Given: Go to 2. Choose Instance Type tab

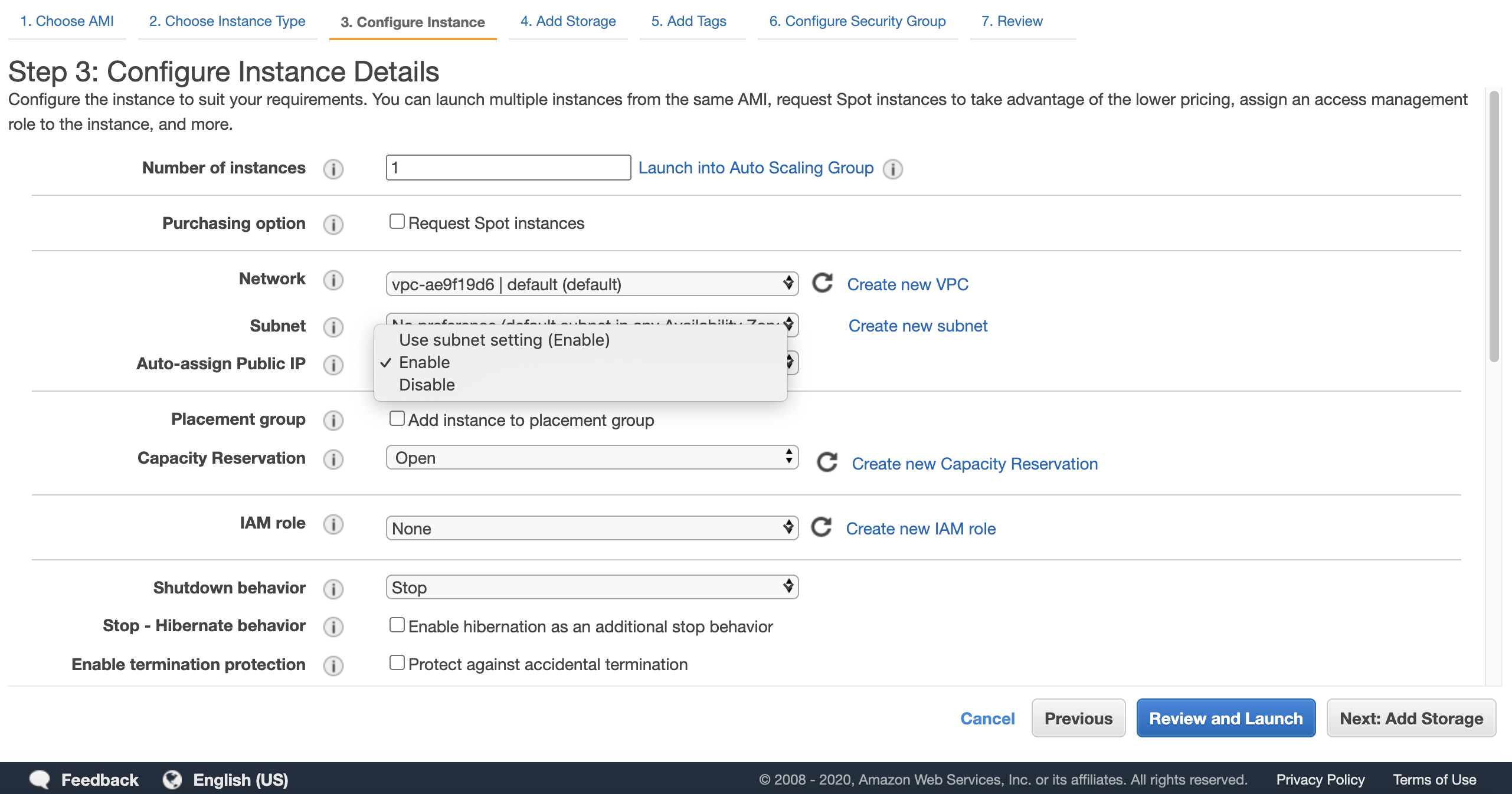Looking at the screenshot, I should tap(227, 21).
